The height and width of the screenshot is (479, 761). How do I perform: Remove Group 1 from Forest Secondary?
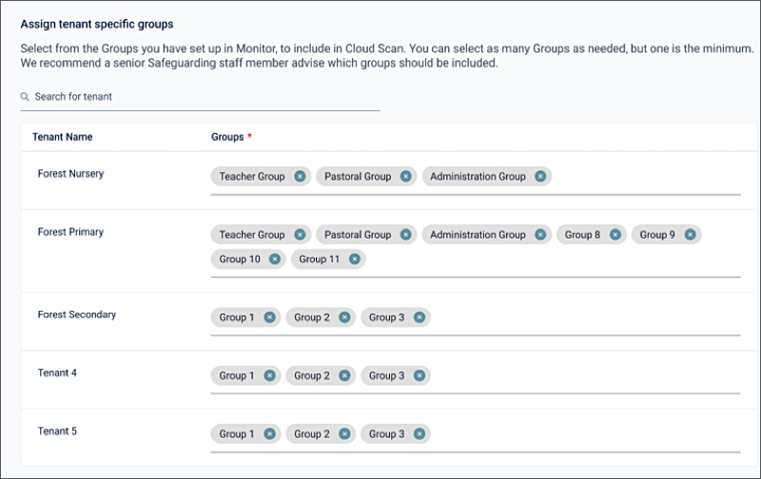pyautogui.click(x=269, y=317)
